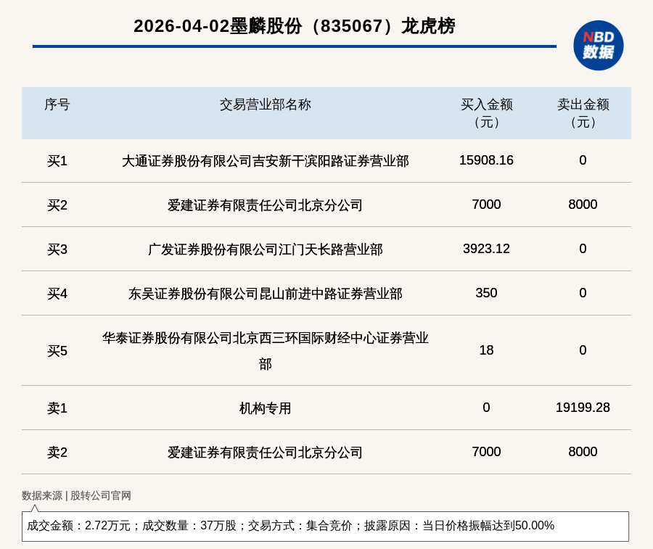Click the 3923.12 buy amount value

pos(486,249)
